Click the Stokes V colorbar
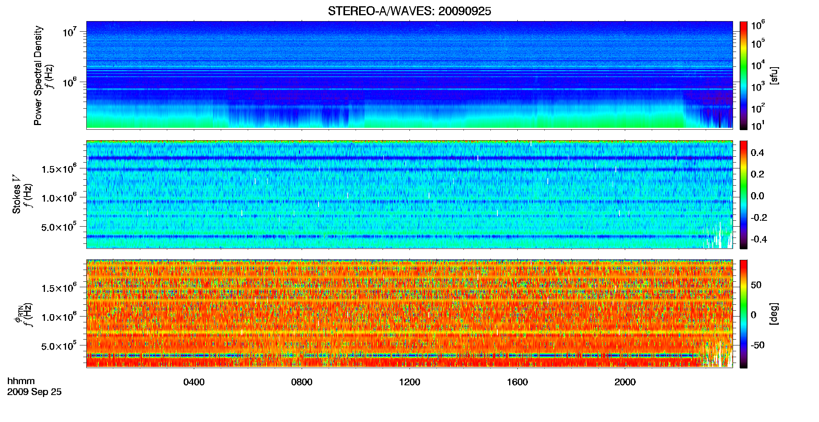Screen dimensions: 819x422 point(744,195)
